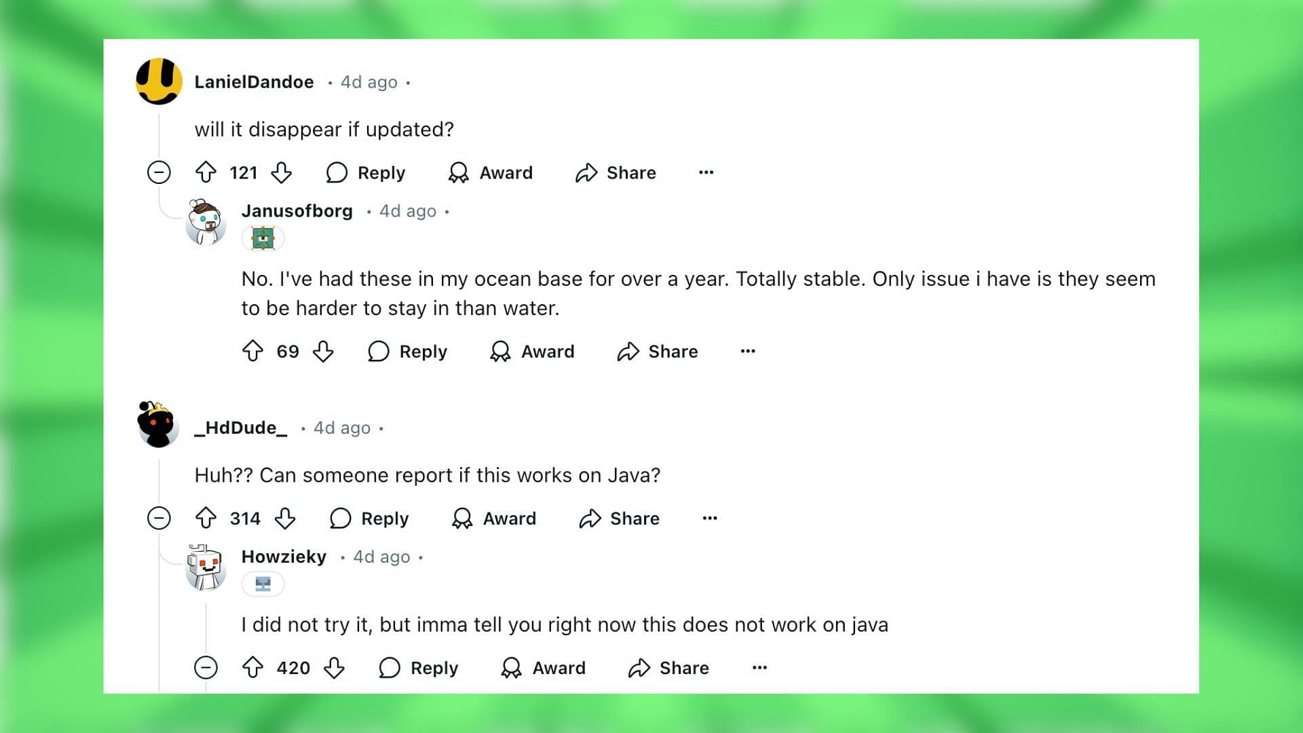Click LanielDandoe's profile avatar icon
Viewport: 1303px width, 733px height.
pyautogui.click(x=160, y=82)
